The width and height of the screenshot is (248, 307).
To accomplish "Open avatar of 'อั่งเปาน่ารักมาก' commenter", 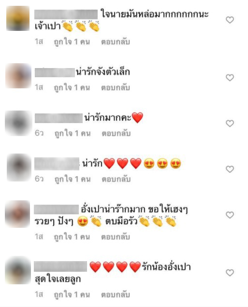I will [x=17, y=214].
